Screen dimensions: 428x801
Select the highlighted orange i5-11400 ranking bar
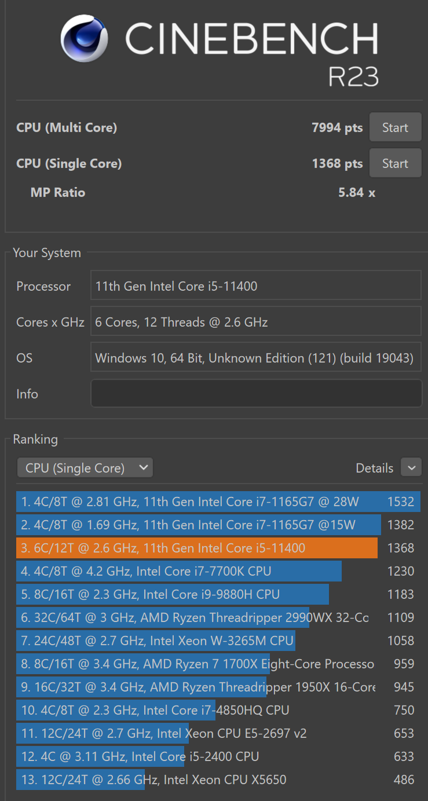(197, 548)
